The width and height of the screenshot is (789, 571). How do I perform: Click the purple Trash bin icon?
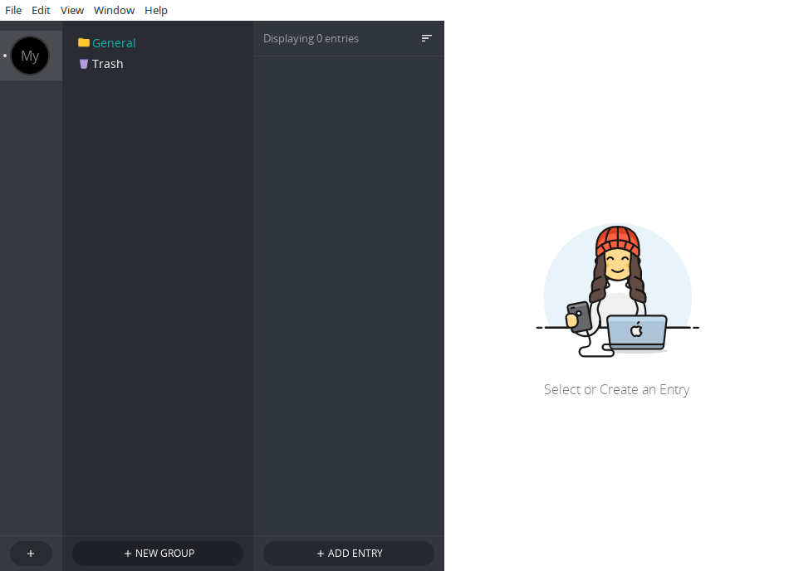[83, 64]
